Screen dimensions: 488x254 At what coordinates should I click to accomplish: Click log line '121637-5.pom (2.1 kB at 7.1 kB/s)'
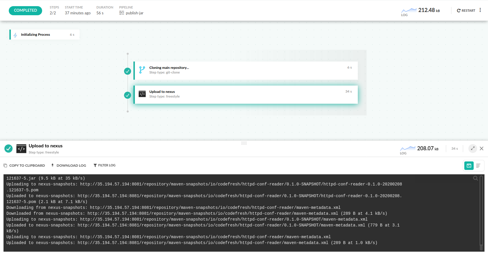(x=47, y=202)
